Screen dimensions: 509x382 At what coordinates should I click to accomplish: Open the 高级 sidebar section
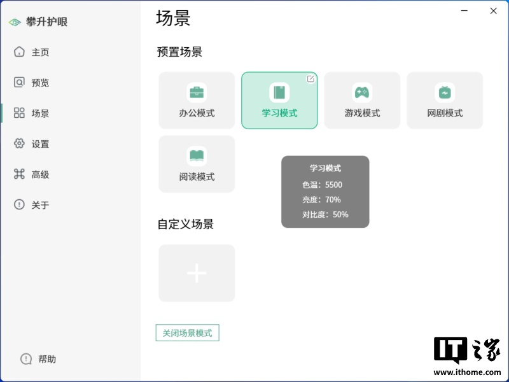tap(40, 174)
